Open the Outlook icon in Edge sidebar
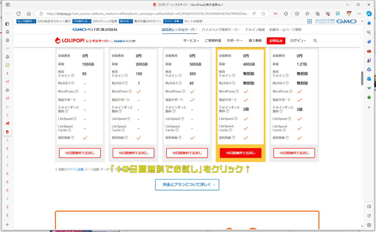This screenshot has width=376, height=232. click(369, 79)
